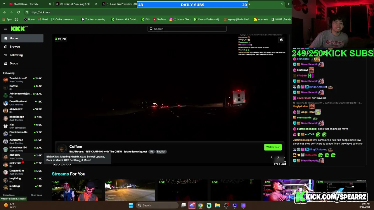The image size is (374, 210).
Task: Open the boxing ring stream thumbnail
Action: [288, 190]
